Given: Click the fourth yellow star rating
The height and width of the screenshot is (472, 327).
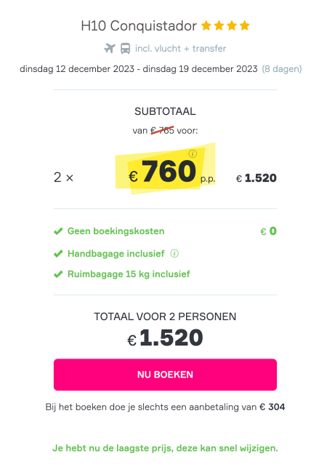Looking at the screenshot, I should click(x=245, y=25).
